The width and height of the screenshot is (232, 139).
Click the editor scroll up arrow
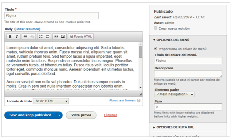(x=141, y=44)
